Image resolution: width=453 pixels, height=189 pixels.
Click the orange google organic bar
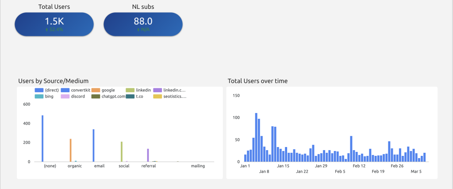point(70,150)
